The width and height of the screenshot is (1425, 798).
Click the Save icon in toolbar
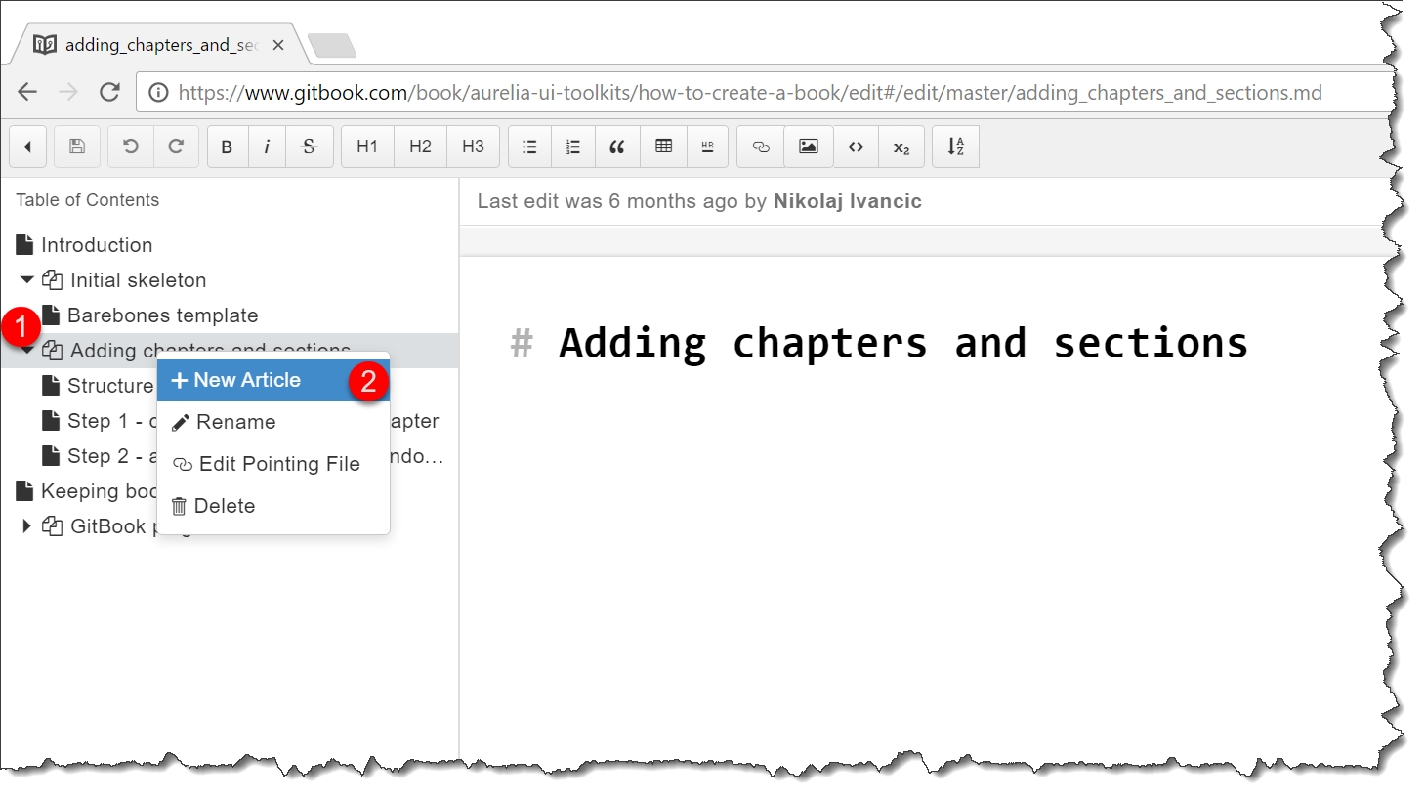[77, 147]
